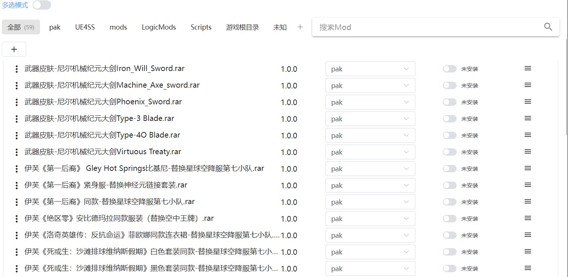The height and width of the screenshot is (277, 568).
Task: Click drag handle icon for Machine_Axe_sword.rar
Action: click(528, 85)
